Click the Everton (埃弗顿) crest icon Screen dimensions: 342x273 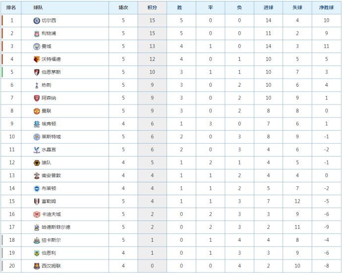coord(37,124)
